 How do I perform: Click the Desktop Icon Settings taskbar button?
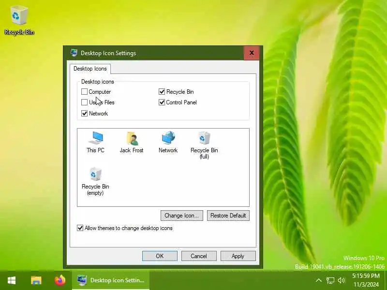(111, 280)
